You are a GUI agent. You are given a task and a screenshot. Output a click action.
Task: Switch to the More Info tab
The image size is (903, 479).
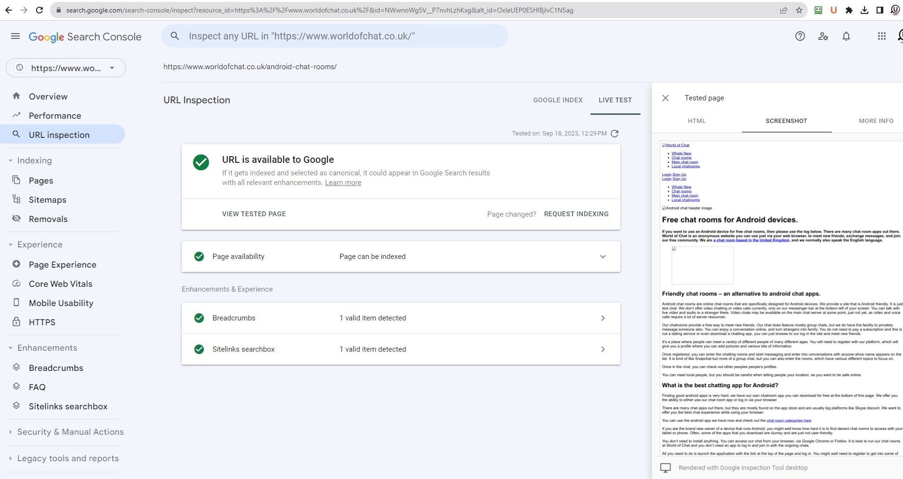pos(876,121)
